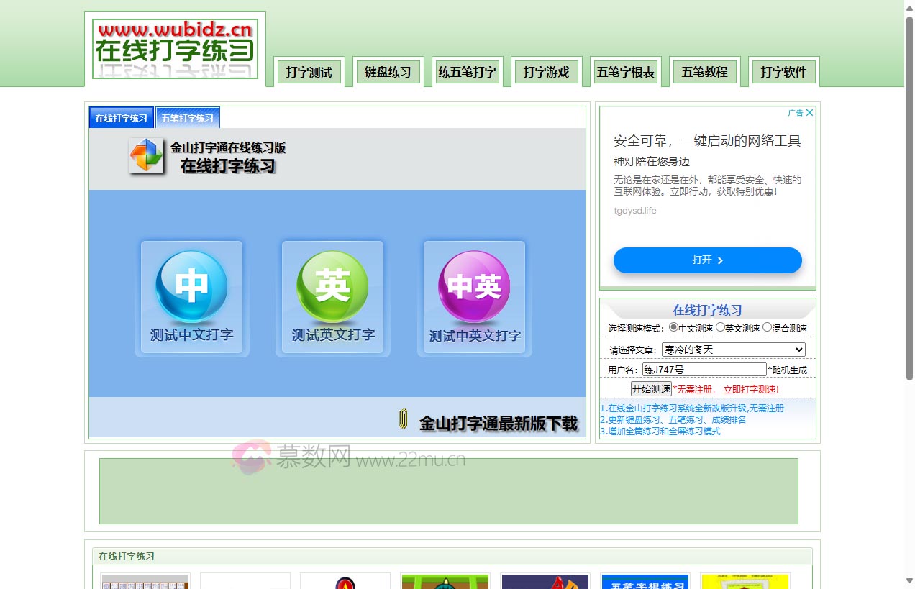
Task: Select the 英文测速 radio button
Action: coord(720,327)
